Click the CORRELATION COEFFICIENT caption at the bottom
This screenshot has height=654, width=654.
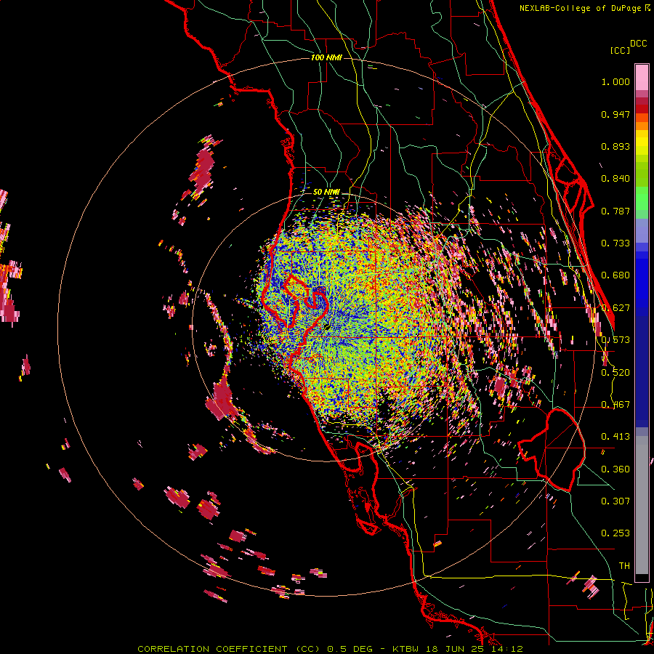330,649
